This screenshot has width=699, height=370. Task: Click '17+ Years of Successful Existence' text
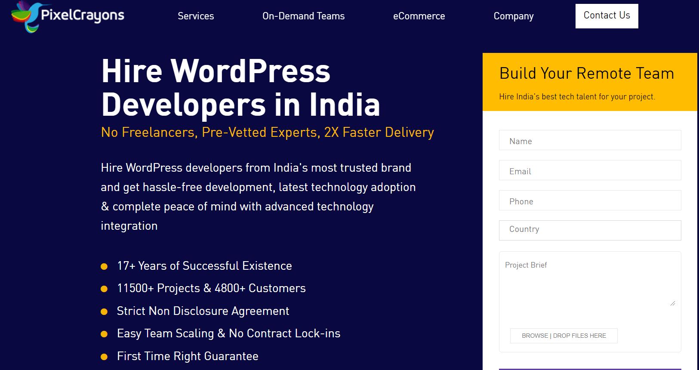click(x=204, y=266)
